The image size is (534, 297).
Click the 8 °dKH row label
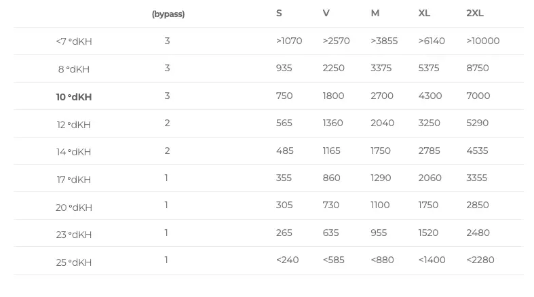pos(73,69)
